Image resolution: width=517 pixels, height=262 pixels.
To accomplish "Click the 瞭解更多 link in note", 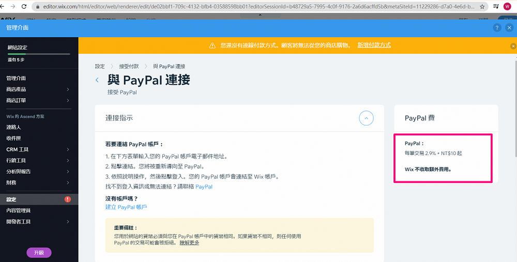I will [189, 242].
